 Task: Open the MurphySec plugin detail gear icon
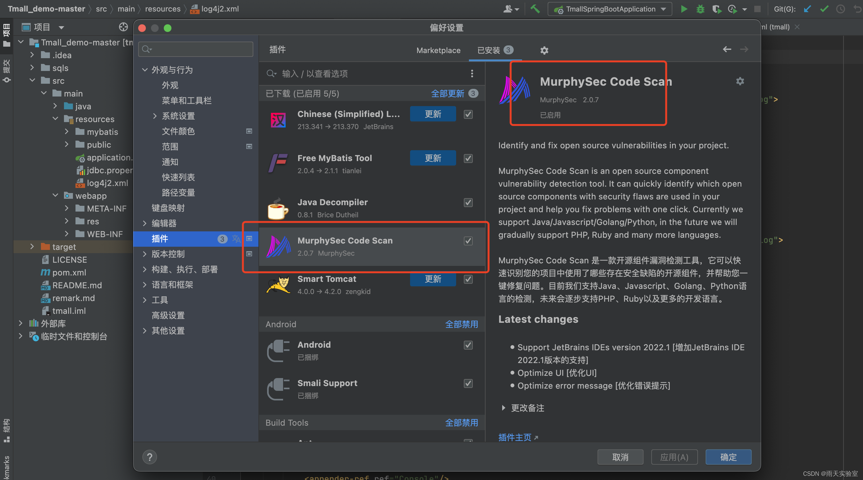pyautogui.click(x=740, y=81)
